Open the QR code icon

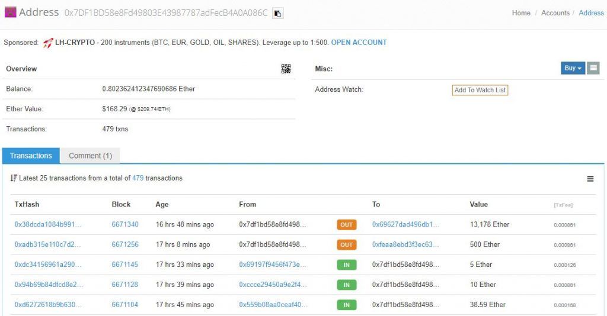click(x=286, y=69)
